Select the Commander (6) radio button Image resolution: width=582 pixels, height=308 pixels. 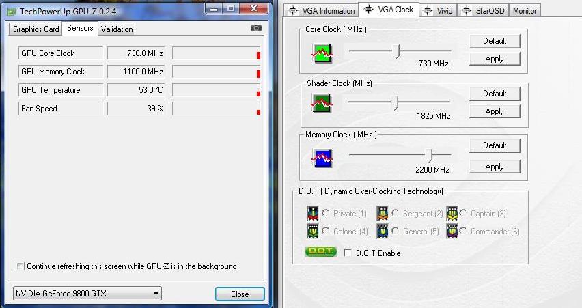click(x=462, y=230)
